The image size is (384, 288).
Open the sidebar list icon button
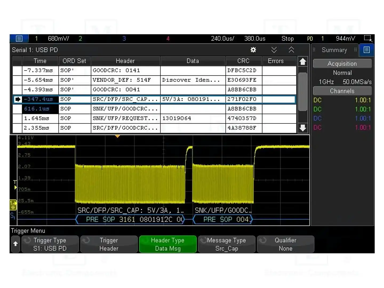point(366,50)
